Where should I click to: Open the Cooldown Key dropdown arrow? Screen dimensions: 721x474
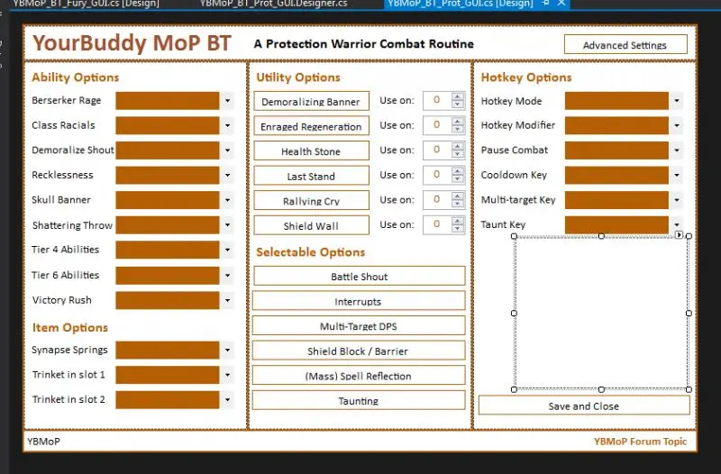(x=677, y=175)
